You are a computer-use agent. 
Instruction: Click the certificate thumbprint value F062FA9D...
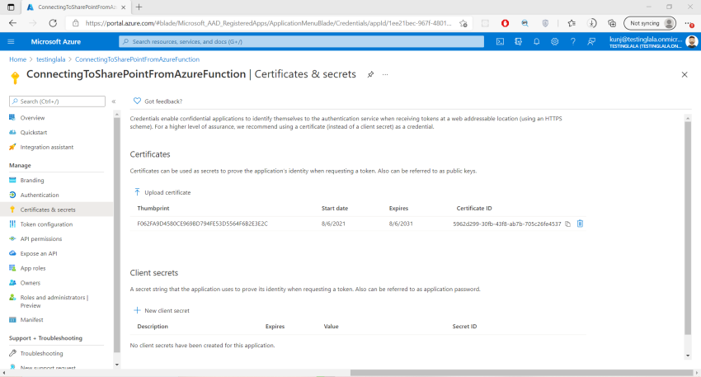203,224
